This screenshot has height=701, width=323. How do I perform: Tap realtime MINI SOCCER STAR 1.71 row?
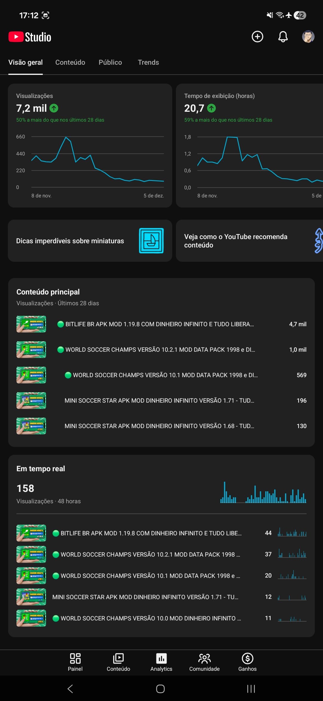click(161, 597)
